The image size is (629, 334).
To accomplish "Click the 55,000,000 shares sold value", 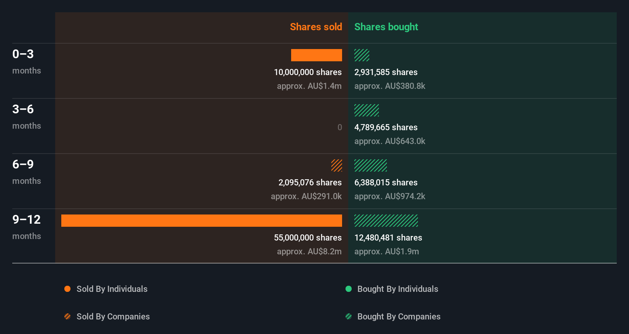I will point(308,237).
